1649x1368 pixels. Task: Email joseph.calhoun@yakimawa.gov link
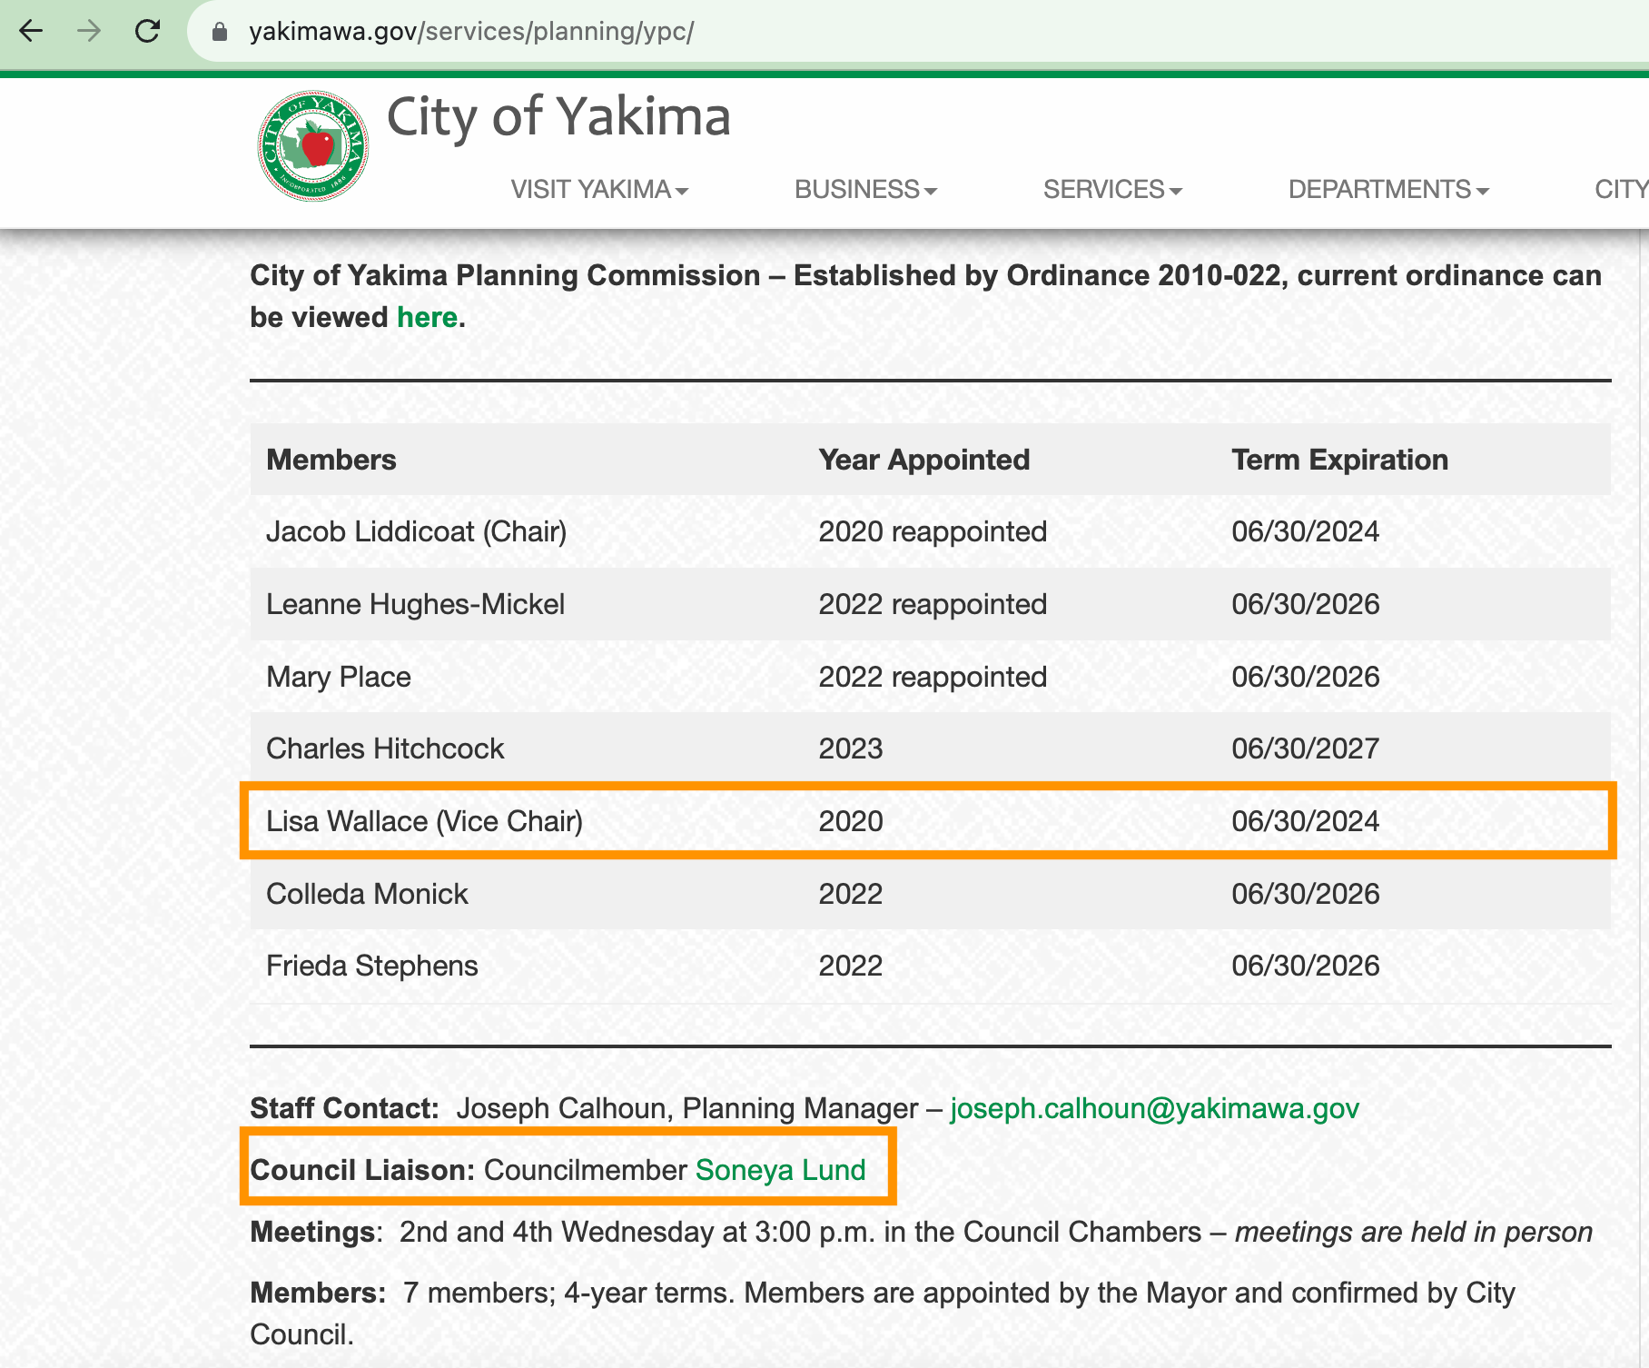pos(1154,1108)
